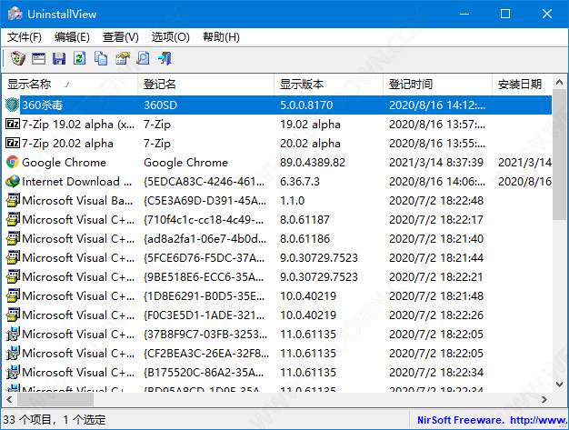Click the horizontal scrollbar thumb

pyautogui.click(x=55, y=399)
